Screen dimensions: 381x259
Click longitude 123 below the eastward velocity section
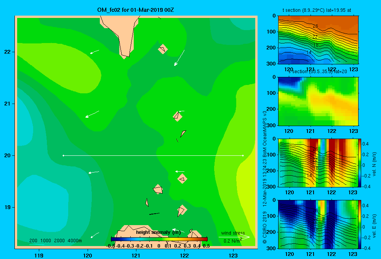click(x=353, y=254)
